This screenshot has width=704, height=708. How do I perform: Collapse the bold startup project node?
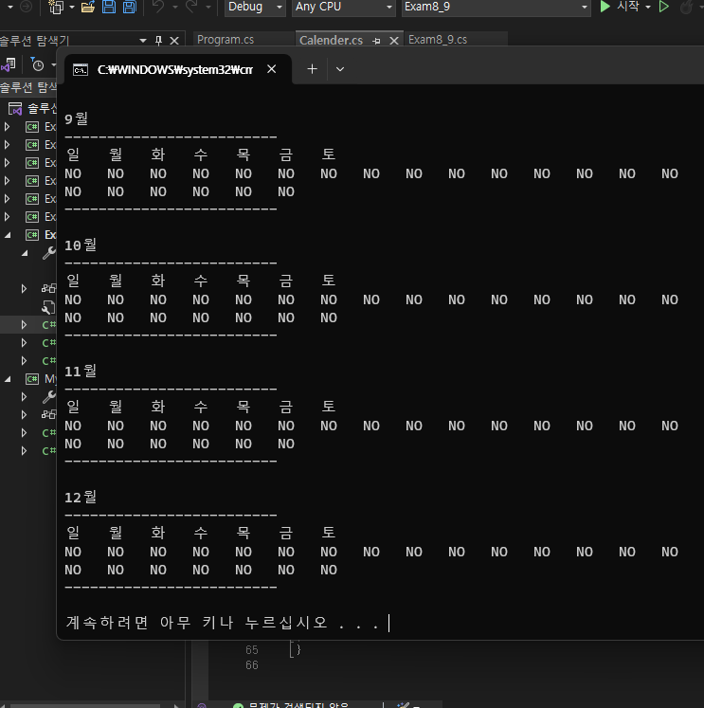pyautogui.click(x=8, y=235)
